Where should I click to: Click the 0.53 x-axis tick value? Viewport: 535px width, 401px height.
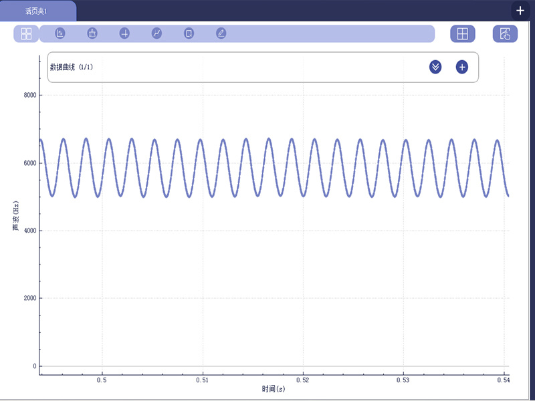(403, 380)
